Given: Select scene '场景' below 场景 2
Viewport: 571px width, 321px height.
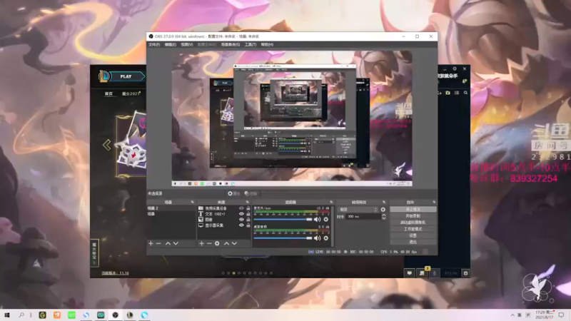Looking at the screenshot, I should [x=171, y=213].
